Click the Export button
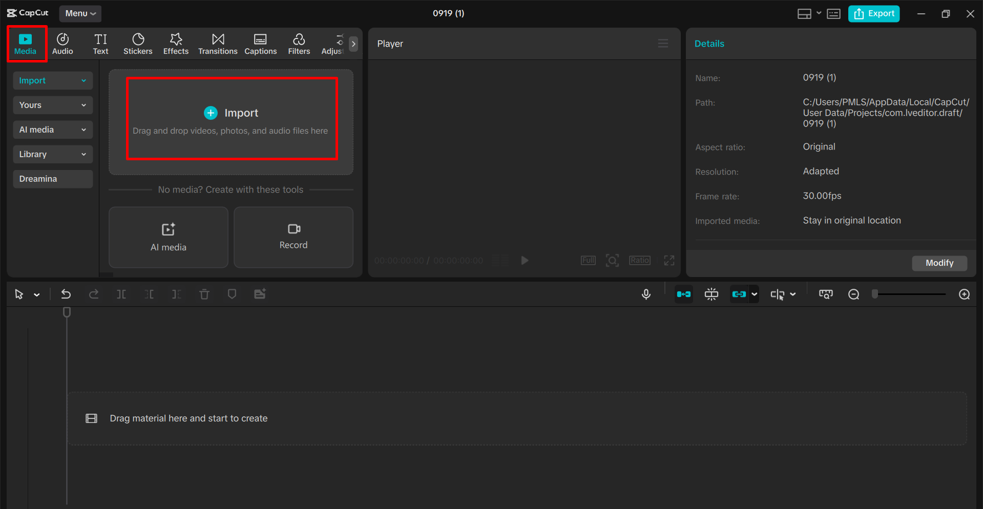The image size is (983, 509). pyautogui.click(x=873, y=14)
